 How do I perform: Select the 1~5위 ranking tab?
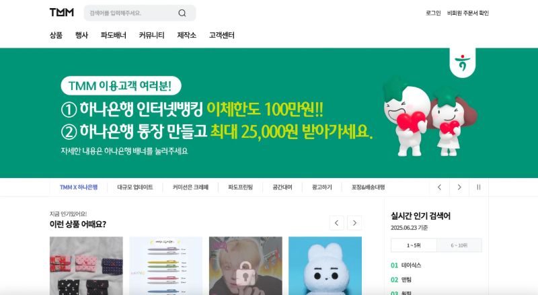(x=414, y=245)
